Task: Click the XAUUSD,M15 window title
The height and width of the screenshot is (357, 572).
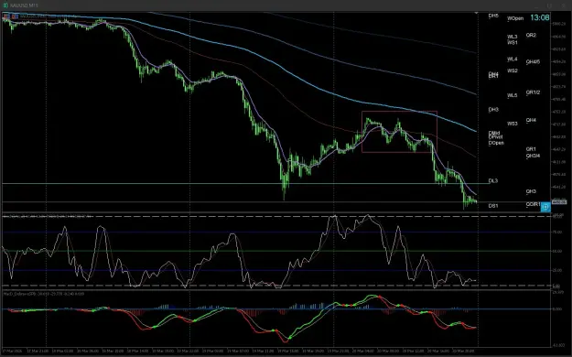Action: (x=24, y=5)
